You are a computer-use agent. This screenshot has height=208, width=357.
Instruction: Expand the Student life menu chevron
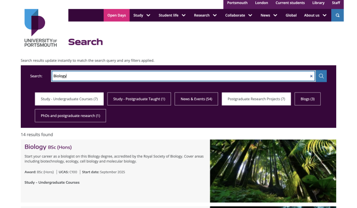click(184, 15)
